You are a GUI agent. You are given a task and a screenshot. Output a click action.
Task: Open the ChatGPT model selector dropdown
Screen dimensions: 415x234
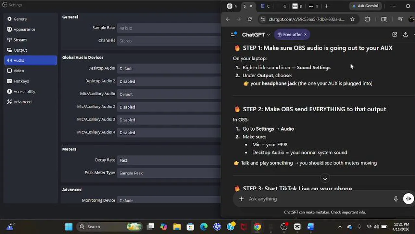[x=256, y=34]
